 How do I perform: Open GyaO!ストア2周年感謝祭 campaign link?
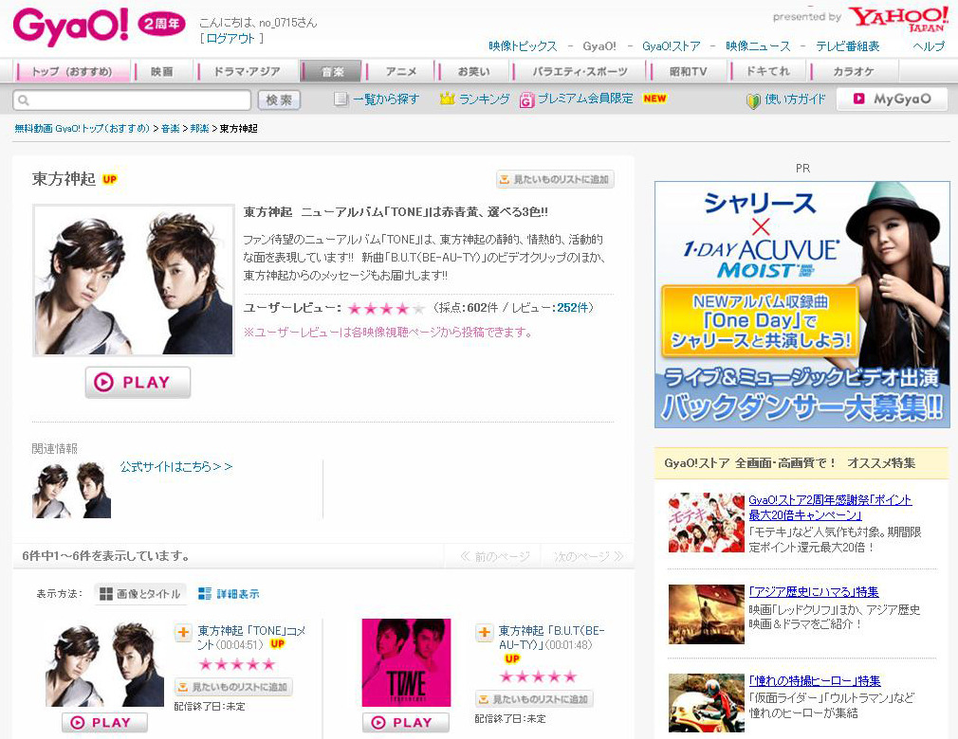(x=830, y=507)
